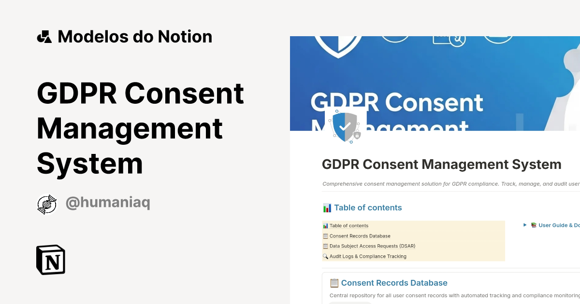
Task: Click the Consent Records Database section heading
Action: point(393,283)
